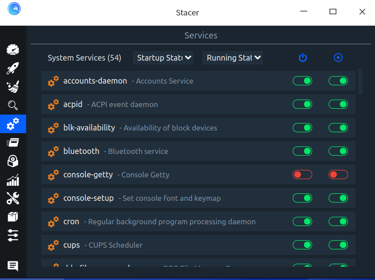
Task: Stop the cups service running toggle
Action: point(338,245)
